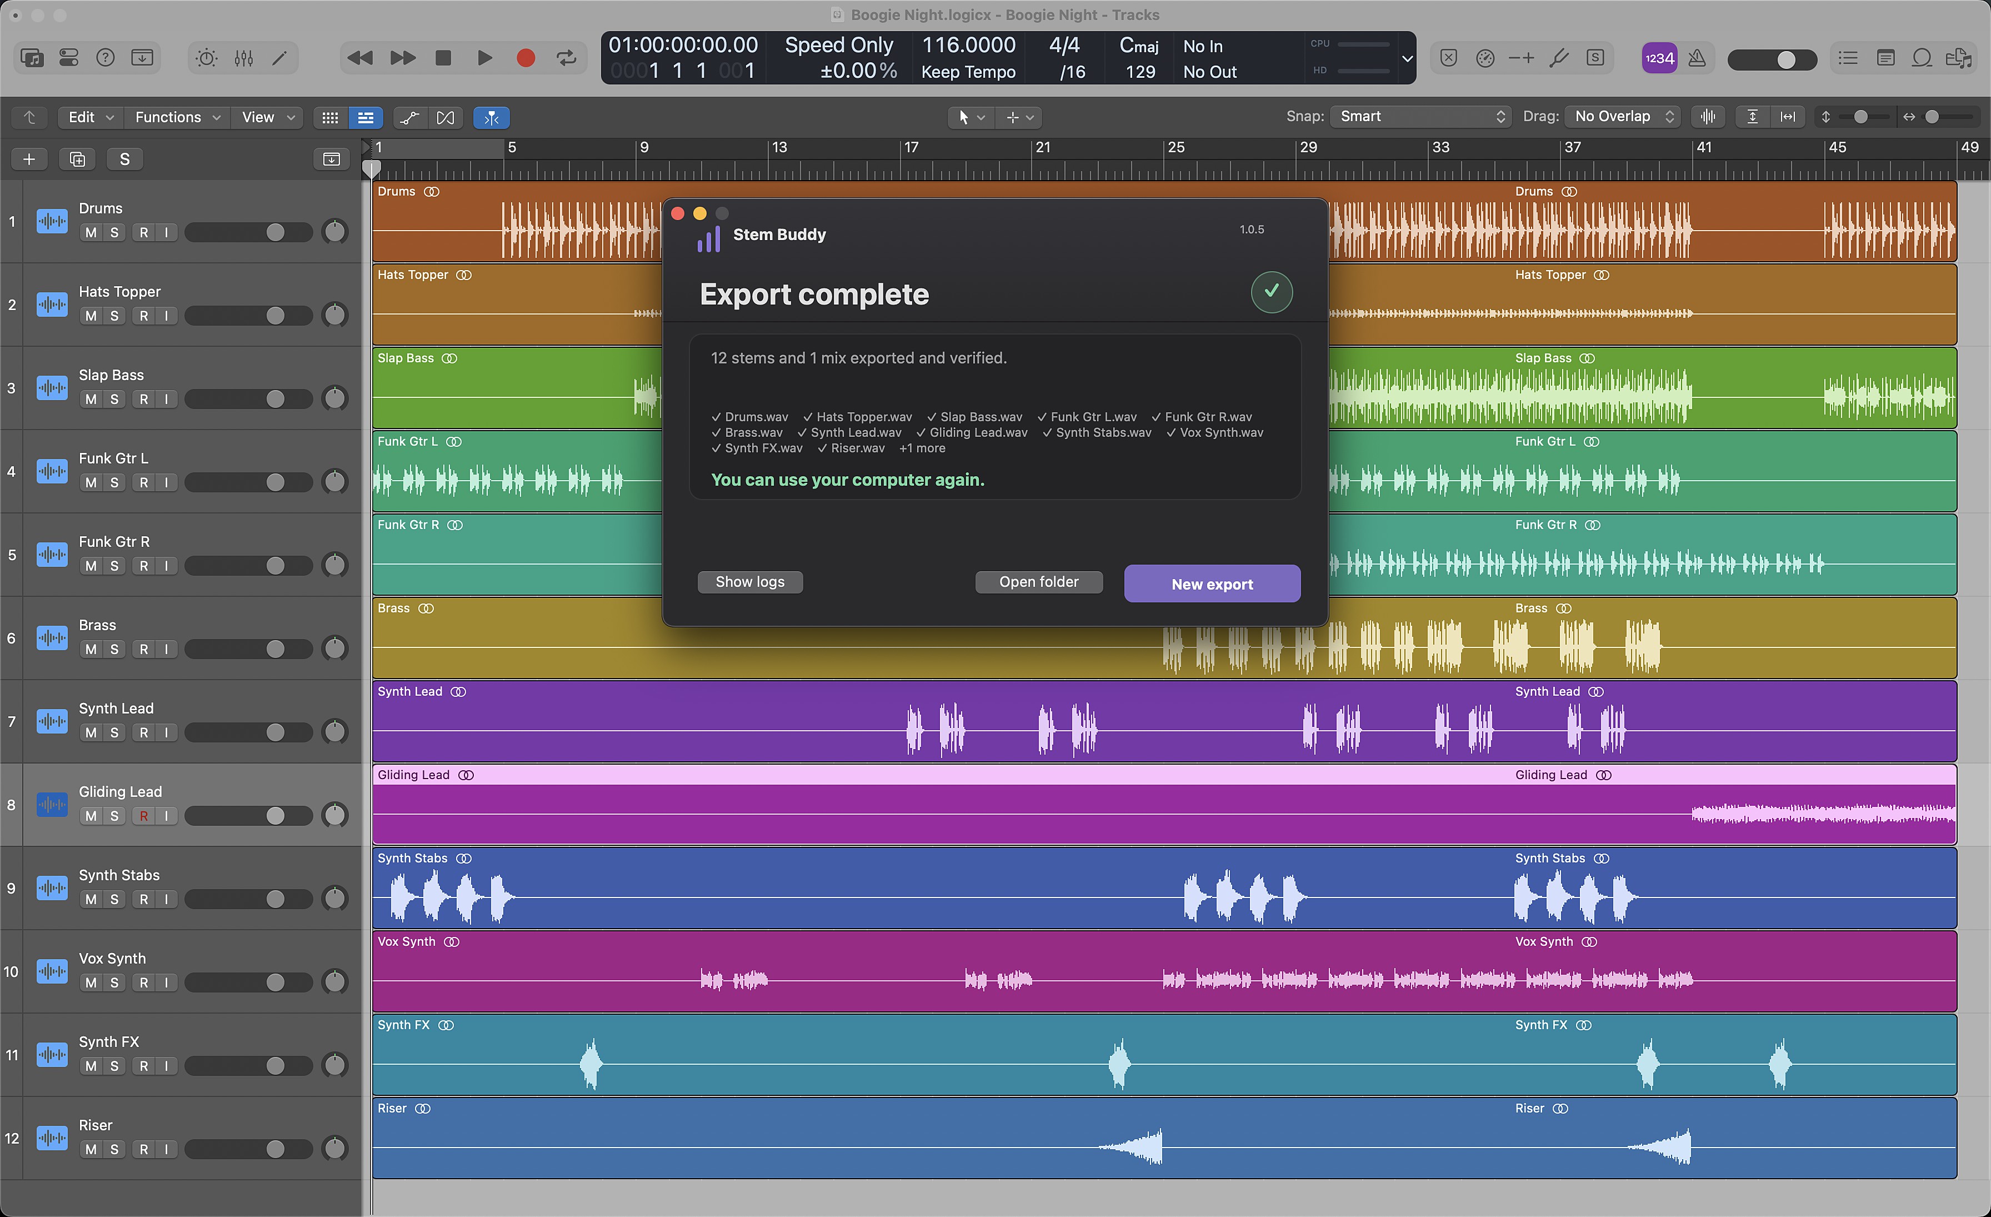Viewport: 1991px width, 1217px height.
Task: Open the Functions menu
Action: click(x=178, y=117)
